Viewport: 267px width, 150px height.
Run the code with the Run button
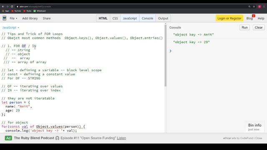pyautogui.click(x=244, y=27)
